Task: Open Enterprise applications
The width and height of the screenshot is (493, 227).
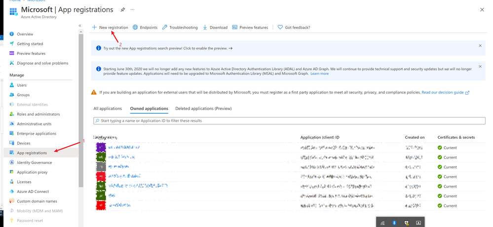Action: click(x=37, y=133)
